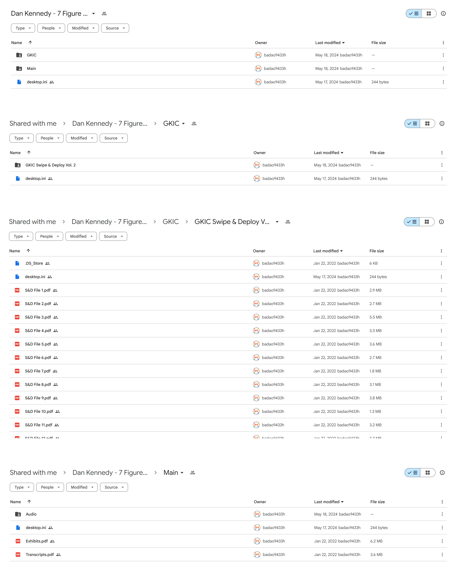Sort by Last modified in Main section

click(x=329, y=502)
